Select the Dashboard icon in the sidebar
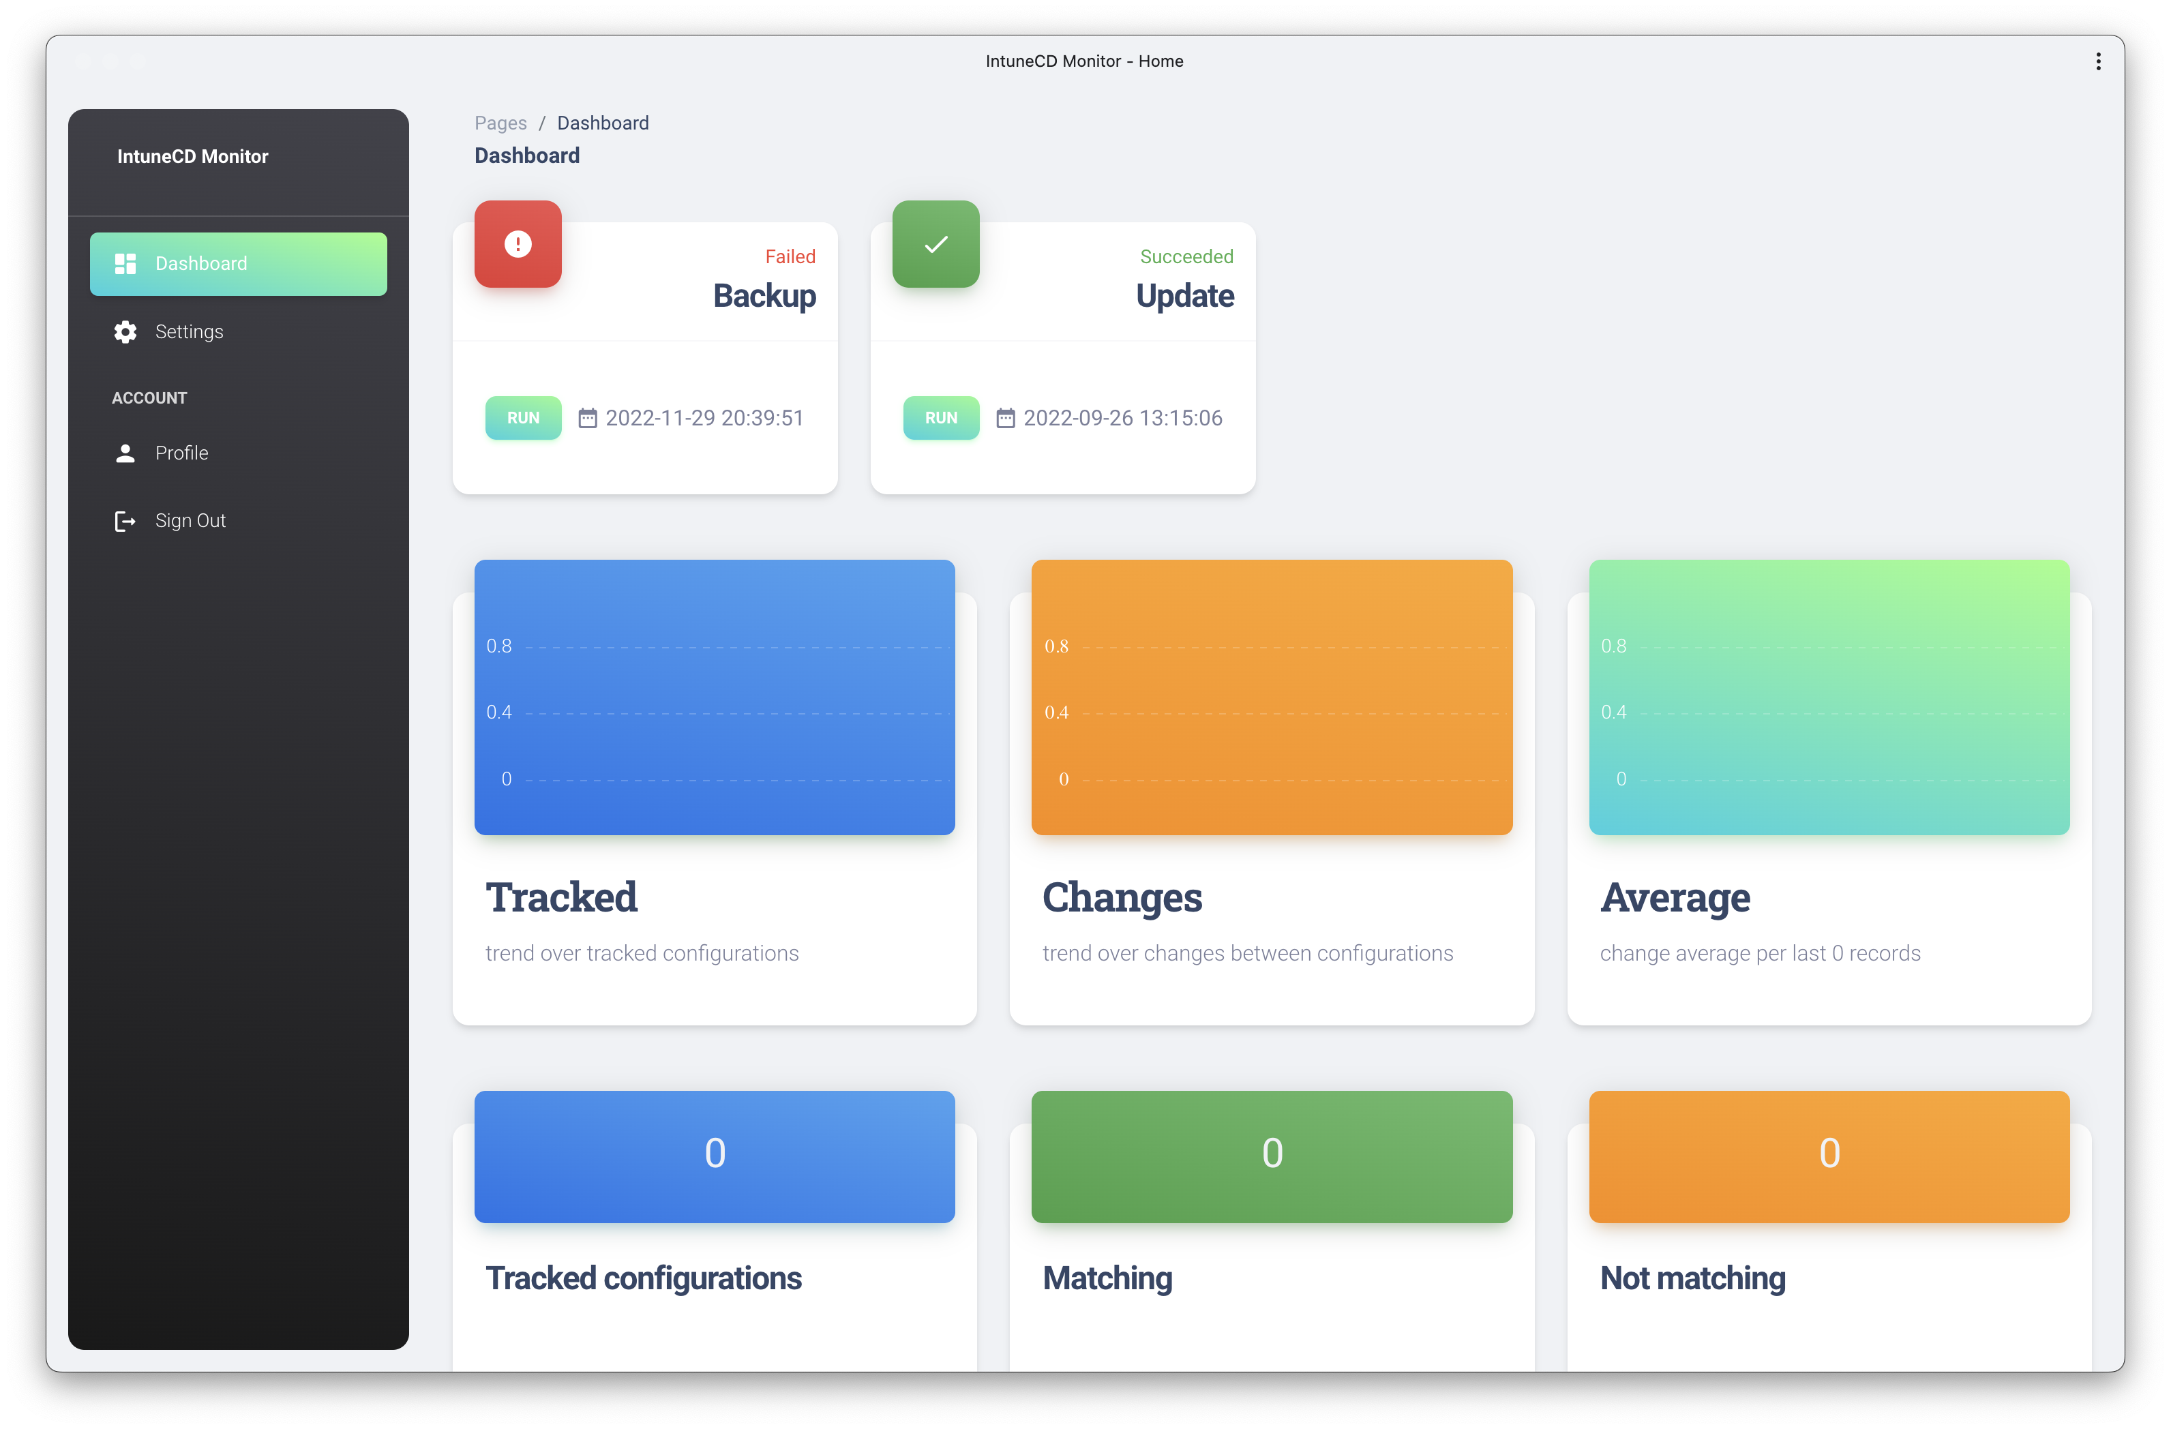2171x1429 pixels. point(125,264)
